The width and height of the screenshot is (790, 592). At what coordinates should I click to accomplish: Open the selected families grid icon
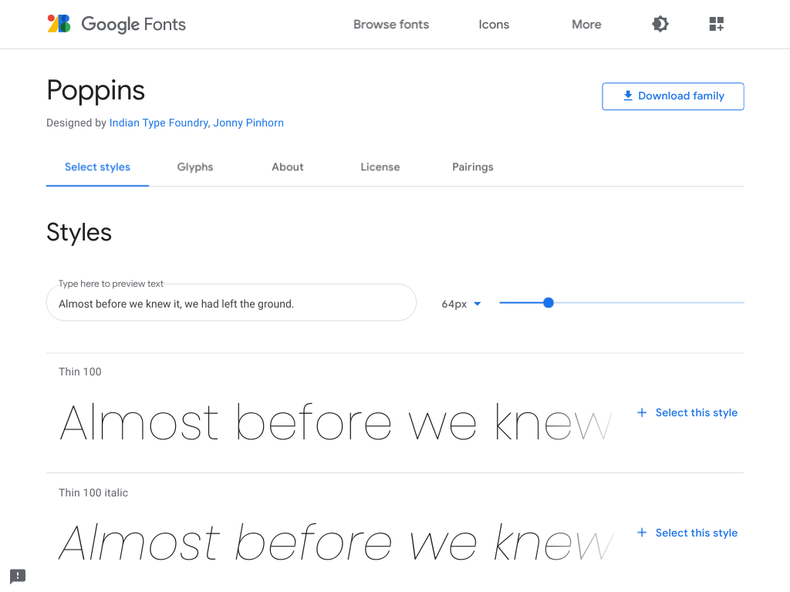click(x=717, y=24)
